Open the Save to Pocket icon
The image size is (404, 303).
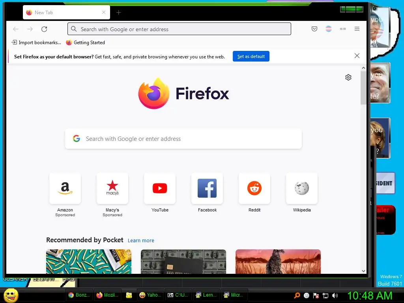[x=314, y=29]
